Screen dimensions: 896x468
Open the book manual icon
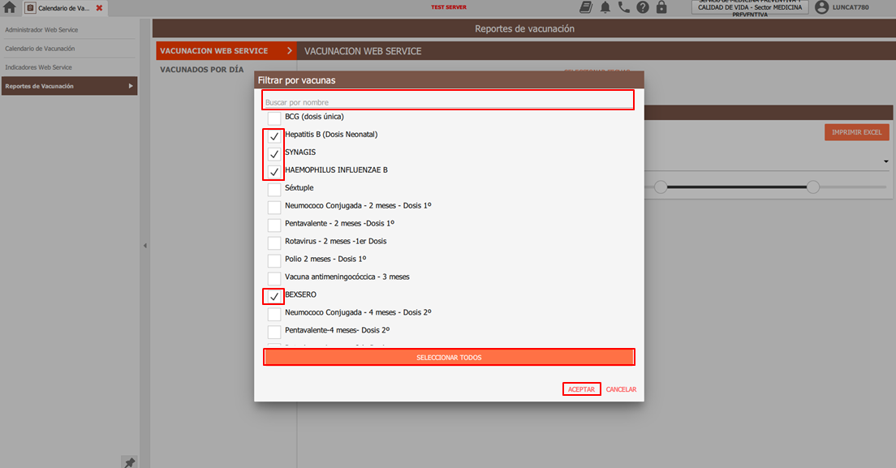[x=586, y=7]
